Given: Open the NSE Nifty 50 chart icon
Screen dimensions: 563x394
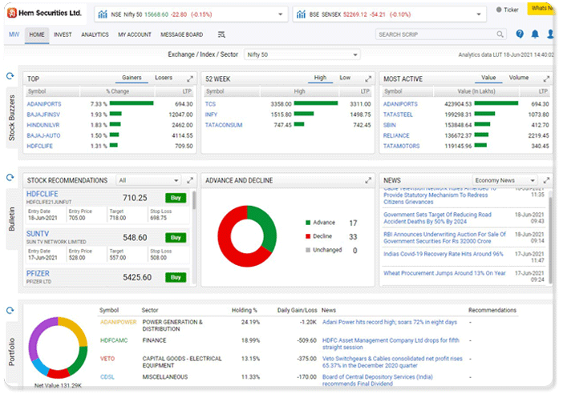Looking at the screenshot, I should pos(103,14).
